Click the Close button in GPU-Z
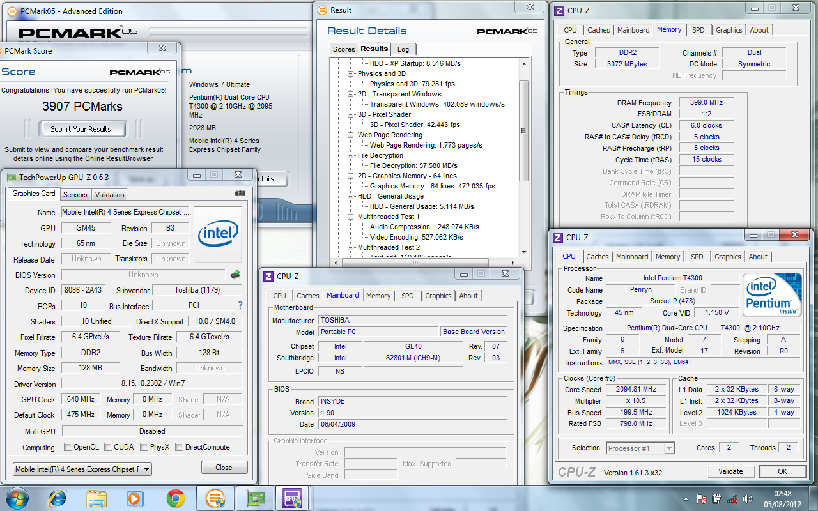The height and width of the screenshot is (511, 818). 224,468
